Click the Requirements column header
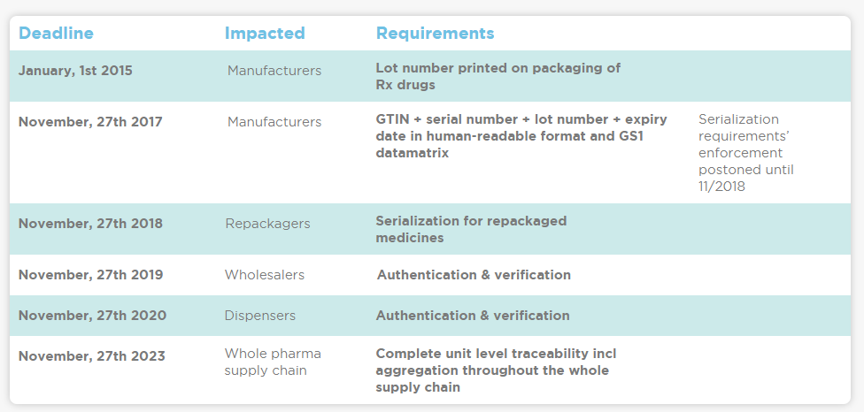This screenshot has width=864, height=412. point(435,33)
